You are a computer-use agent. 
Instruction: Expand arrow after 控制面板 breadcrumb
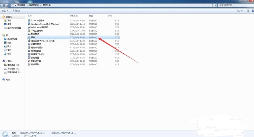pyautogui.click(x=27, y=5)
